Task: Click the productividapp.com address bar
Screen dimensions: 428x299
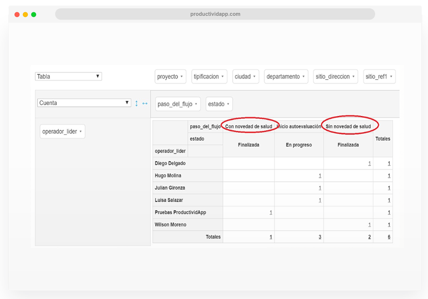Action: [x=215, y=14]
